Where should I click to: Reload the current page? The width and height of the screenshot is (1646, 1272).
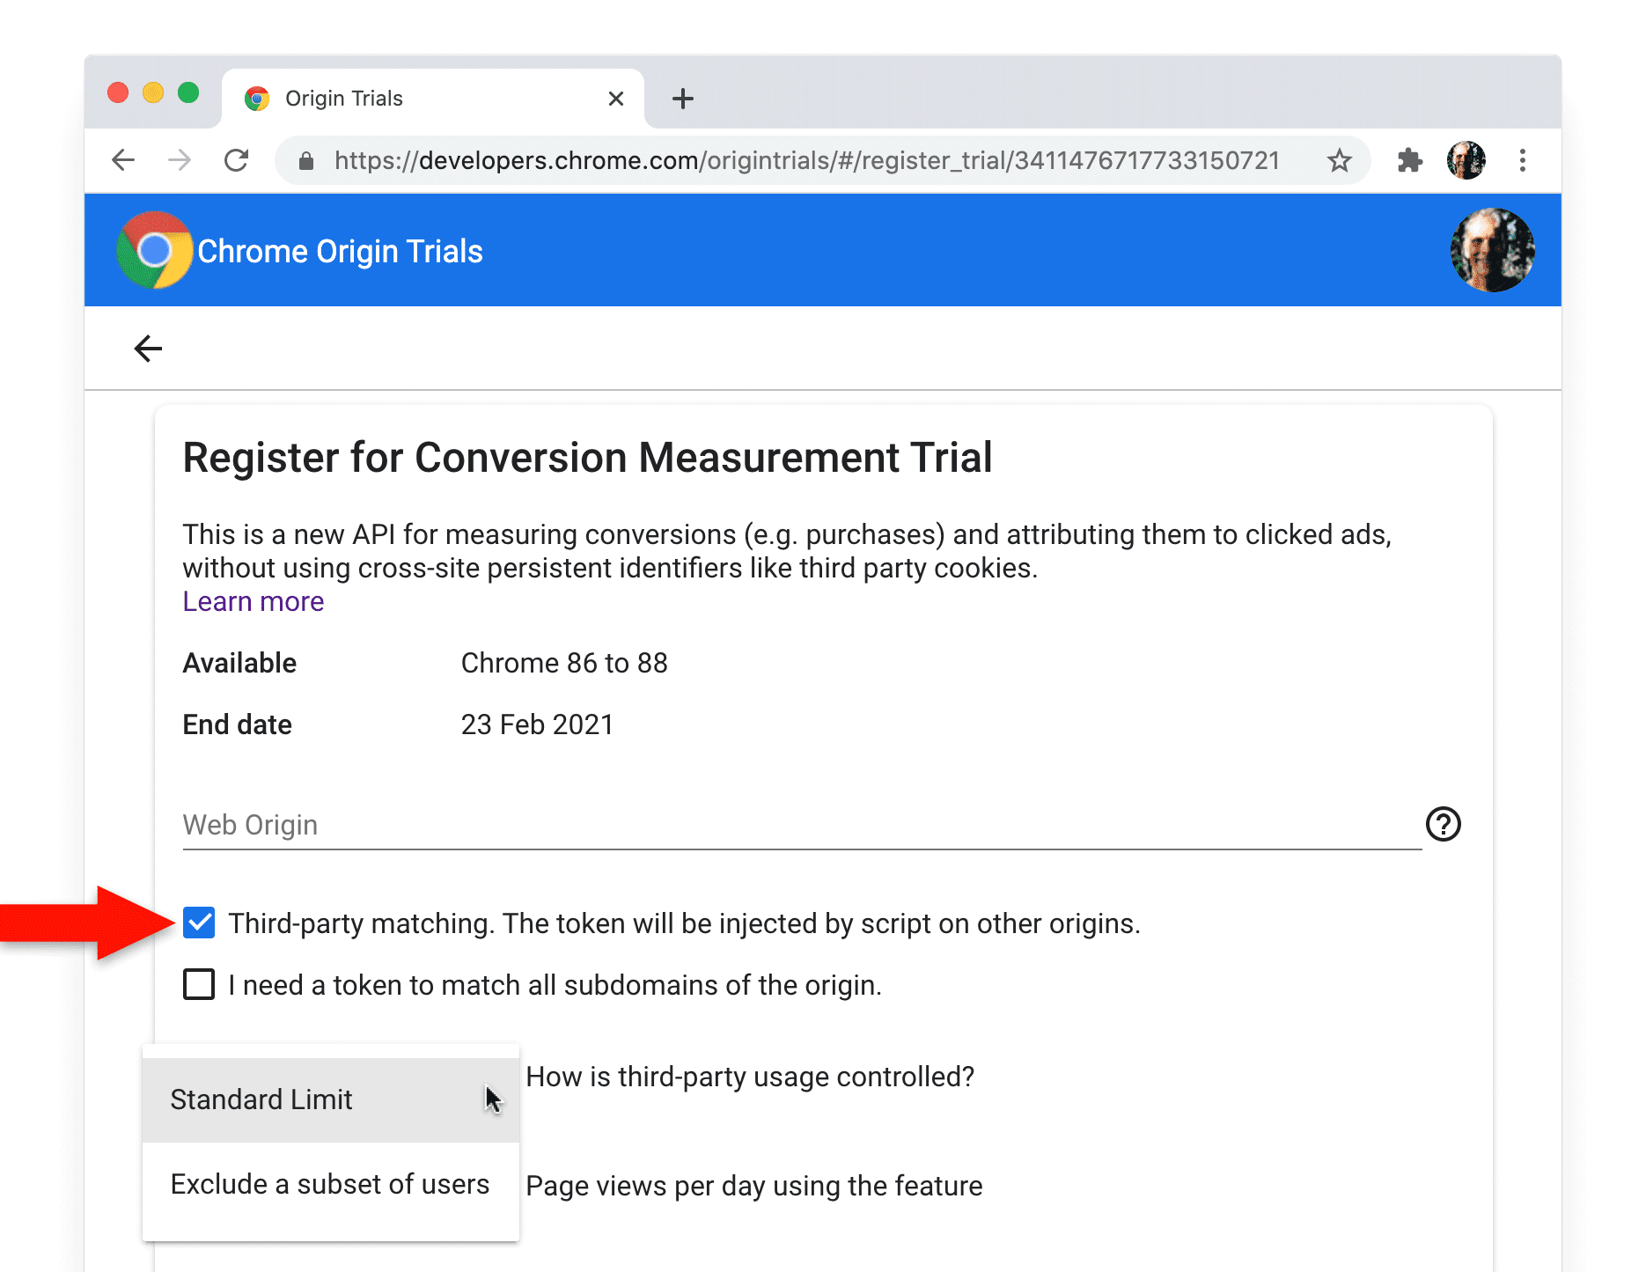[236, 160]
